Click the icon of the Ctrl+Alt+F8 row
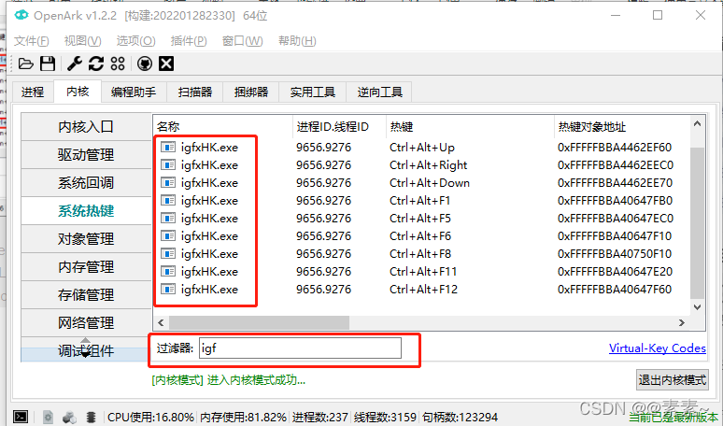The height and width of the screenshot is (426, 723). (168, 253)
